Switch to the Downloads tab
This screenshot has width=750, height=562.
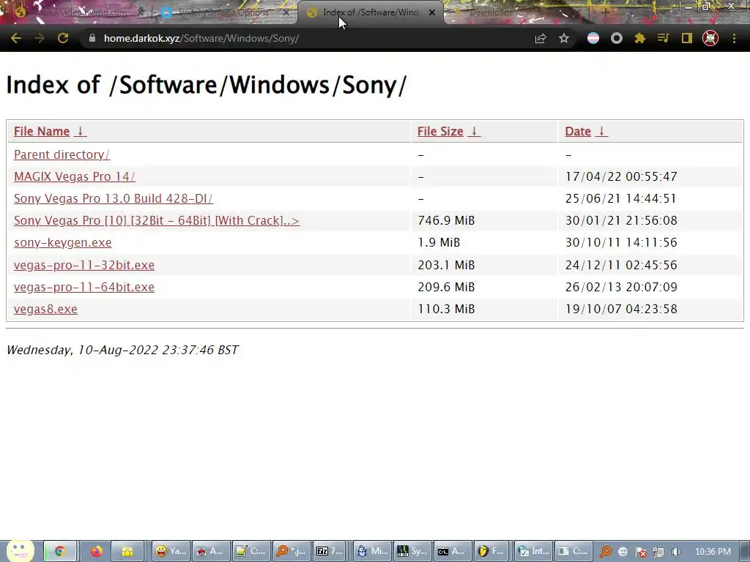[x=490, y=12]
